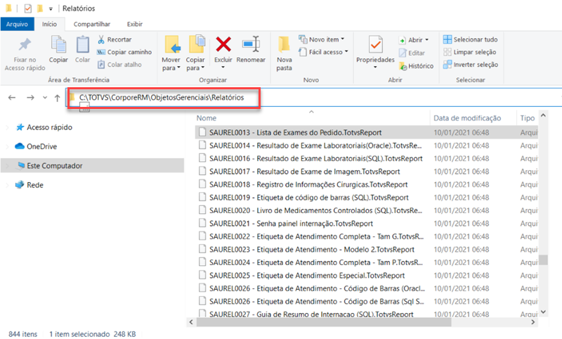Click Selecionar tudo
Viewport: 562px width, 339px height.
click(470, 39)
